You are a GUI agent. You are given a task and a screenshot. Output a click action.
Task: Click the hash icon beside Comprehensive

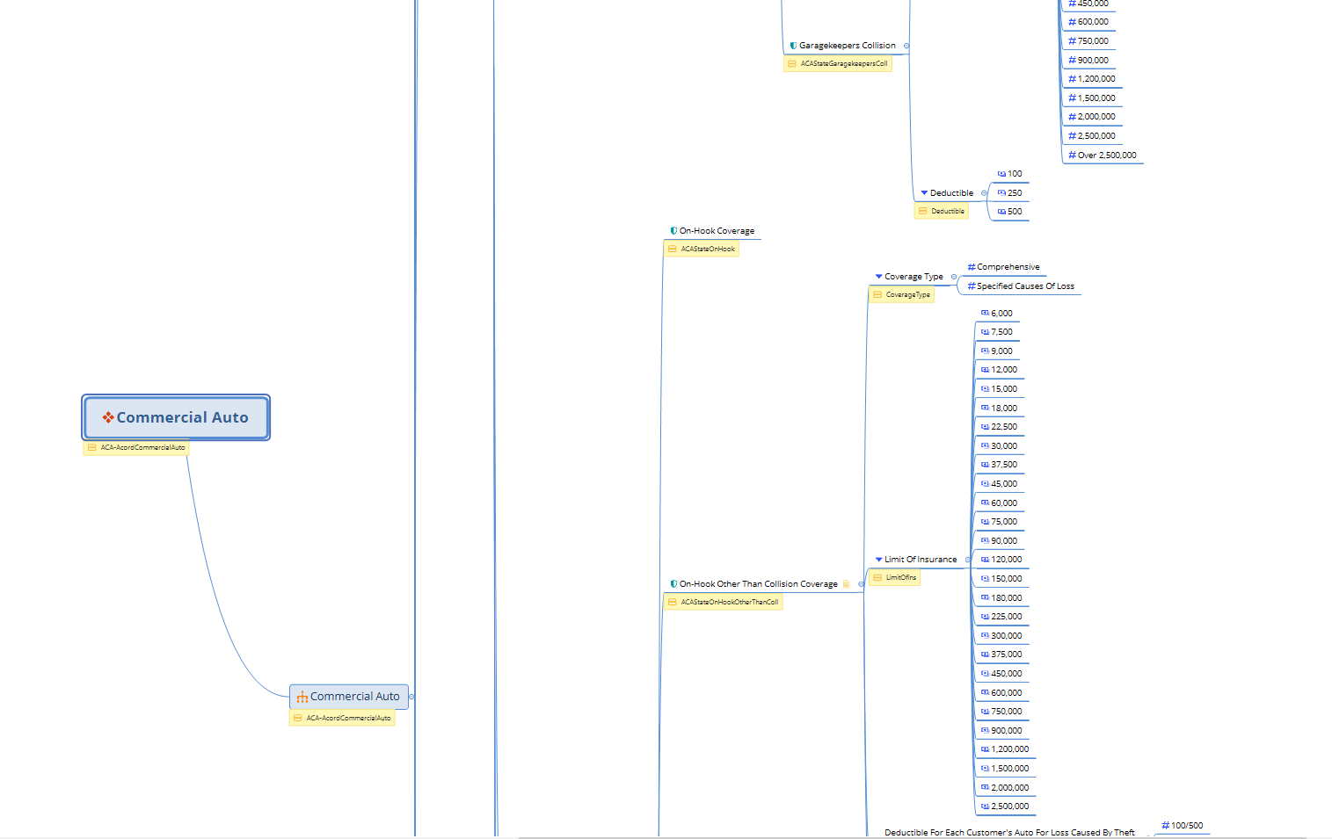tap(972, 267)
